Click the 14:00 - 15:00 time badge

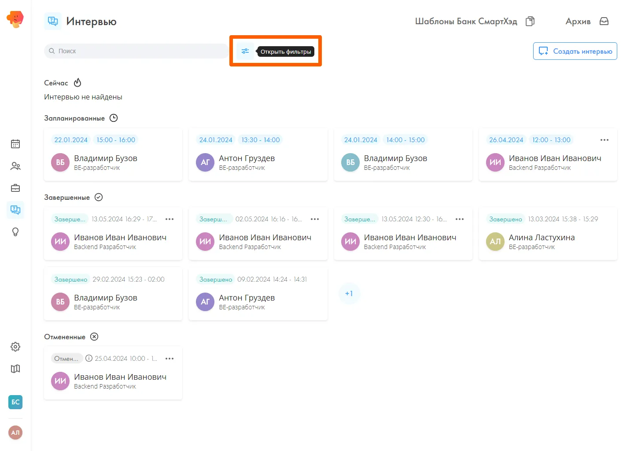point(405,140)
